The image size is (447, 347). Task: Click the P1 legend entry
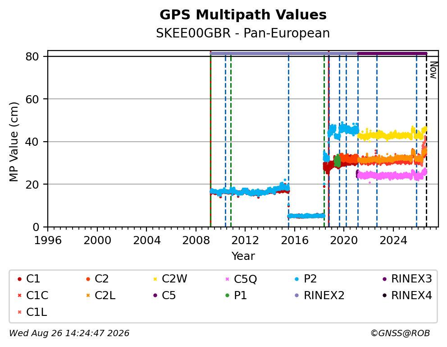236,296
